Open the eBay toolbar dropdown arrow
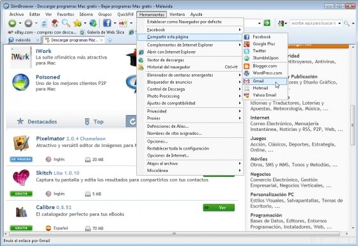This screenshot has height=246, width=358. [x=131, y=23]
